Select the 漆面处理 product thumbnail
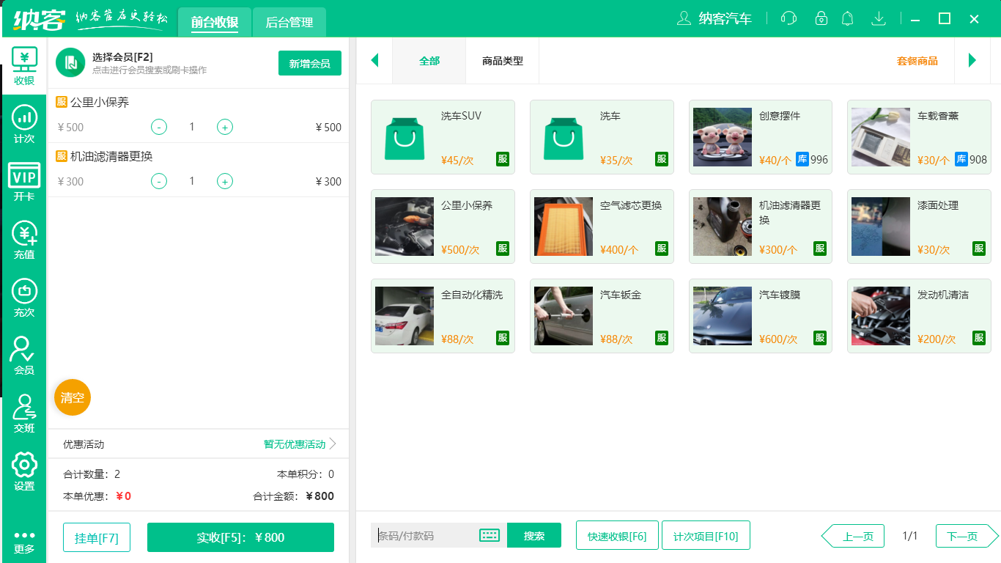The width and height of the screenshot is (1001, 563). (x=881, y=227)
